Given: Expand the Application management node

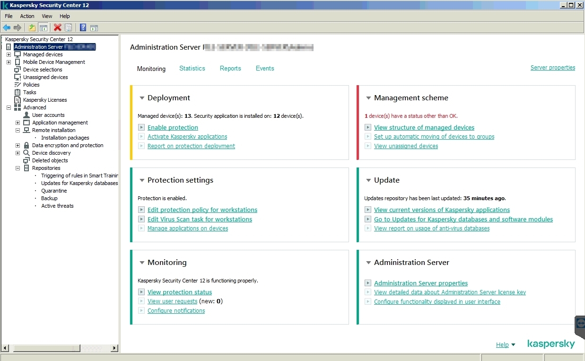Looking at the screenshot, I should point(17,123).
